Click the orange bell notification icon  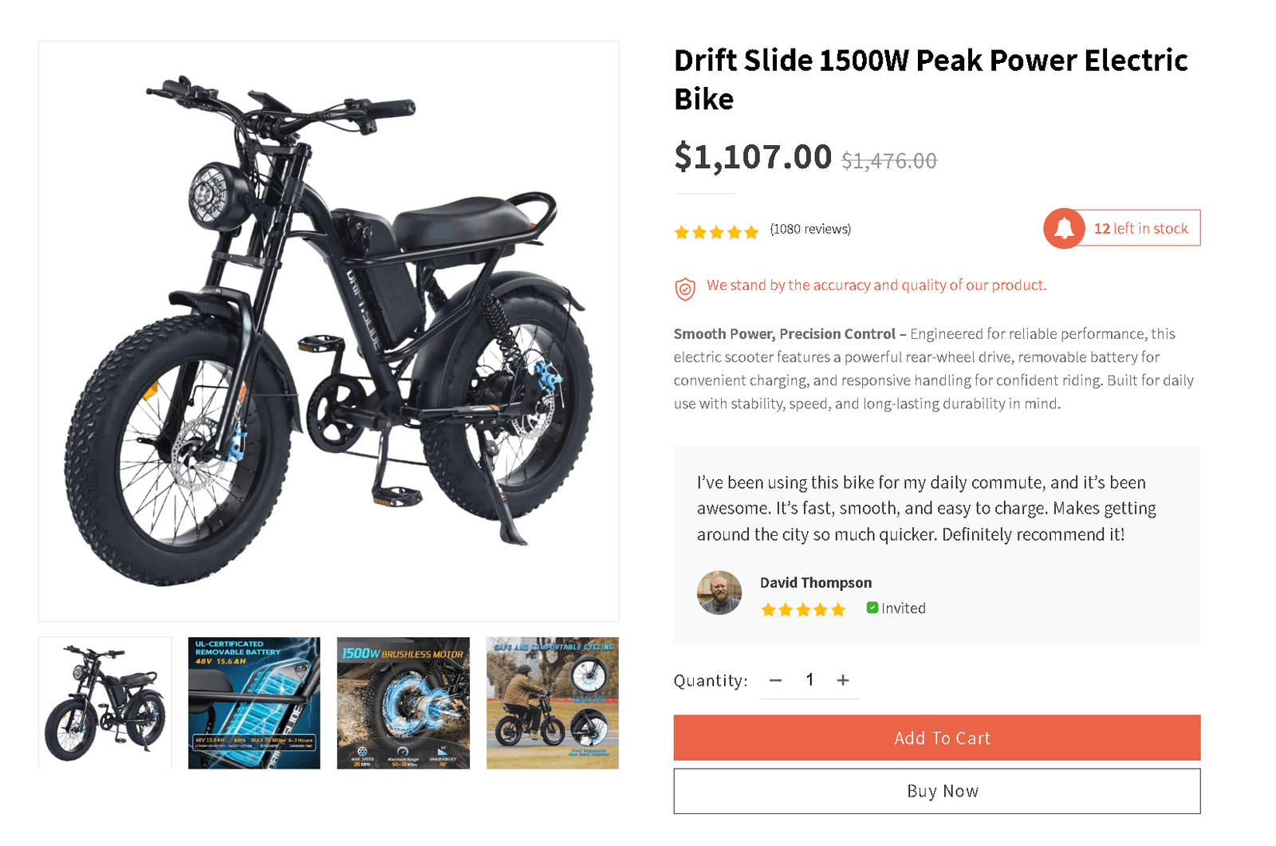click(1065, 228)
